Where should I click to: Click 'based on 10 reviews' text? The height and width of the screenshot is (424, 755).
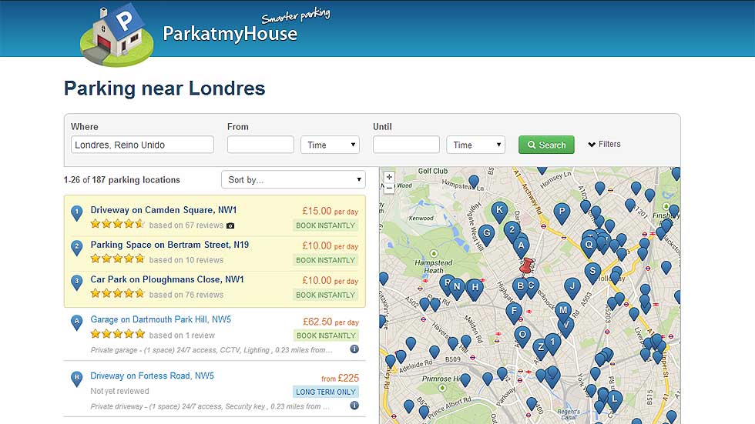186,260
